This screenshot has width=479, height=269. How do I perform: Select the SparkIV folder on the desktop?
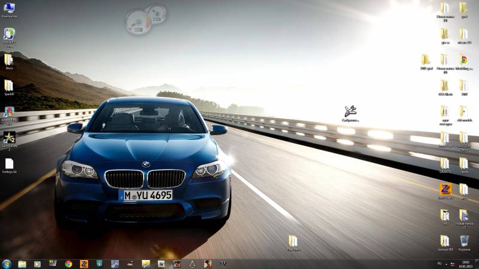[x=9, y=87]
